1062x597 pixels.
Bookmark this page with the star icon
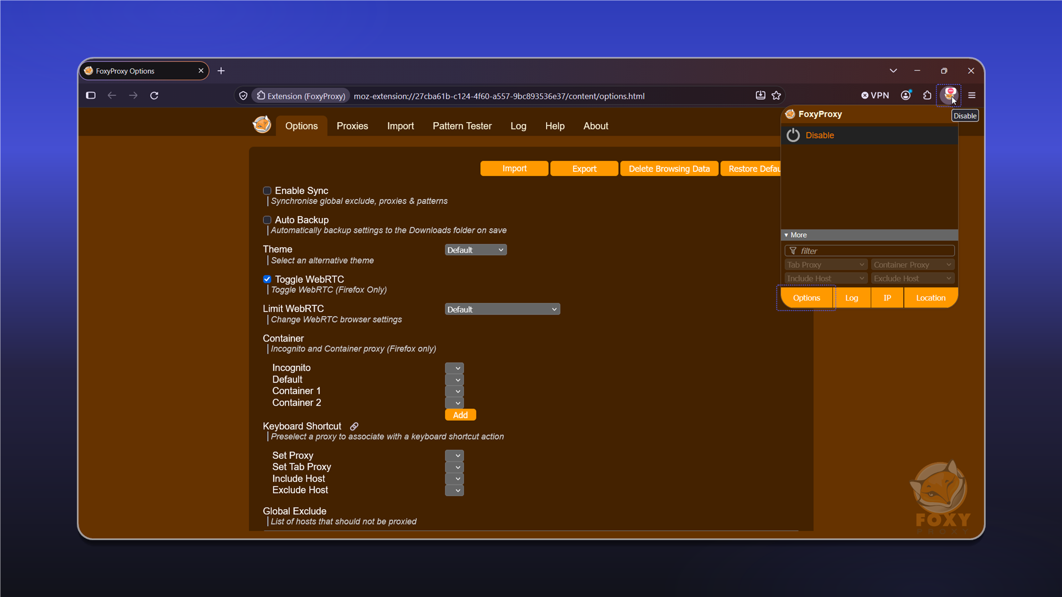pyautogui.click(x=776, y=96)
